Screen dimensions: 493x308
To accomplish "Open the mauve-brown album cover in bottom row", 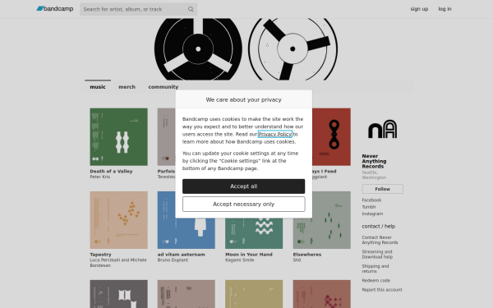I will click(187, 294).
